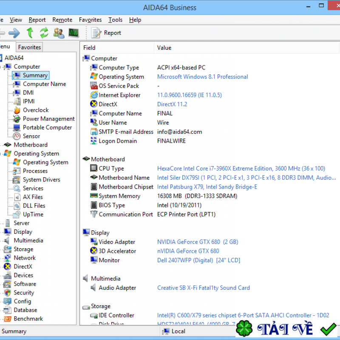340x340 pixels.
Task: Click the Manage Users toolbar icon
Action: tap(59, 33)
